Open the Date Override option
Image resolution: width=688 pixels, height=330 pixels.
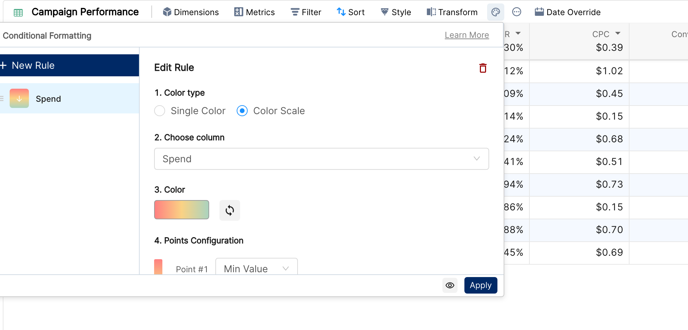[x=568, y=12]
